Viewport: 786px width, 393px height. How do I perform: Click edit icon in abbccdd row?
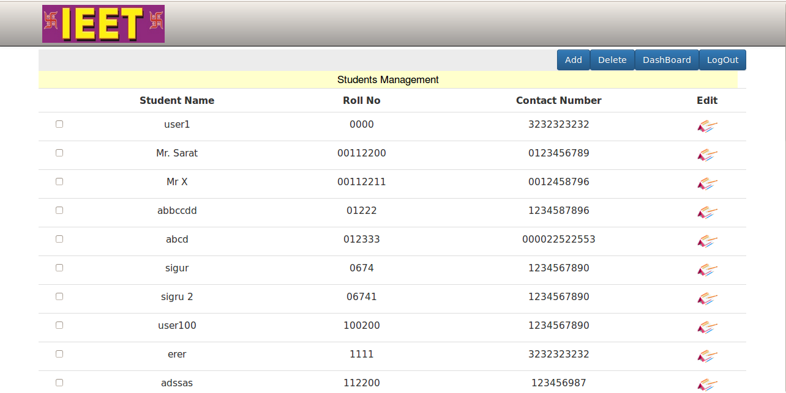coord(707,213)
